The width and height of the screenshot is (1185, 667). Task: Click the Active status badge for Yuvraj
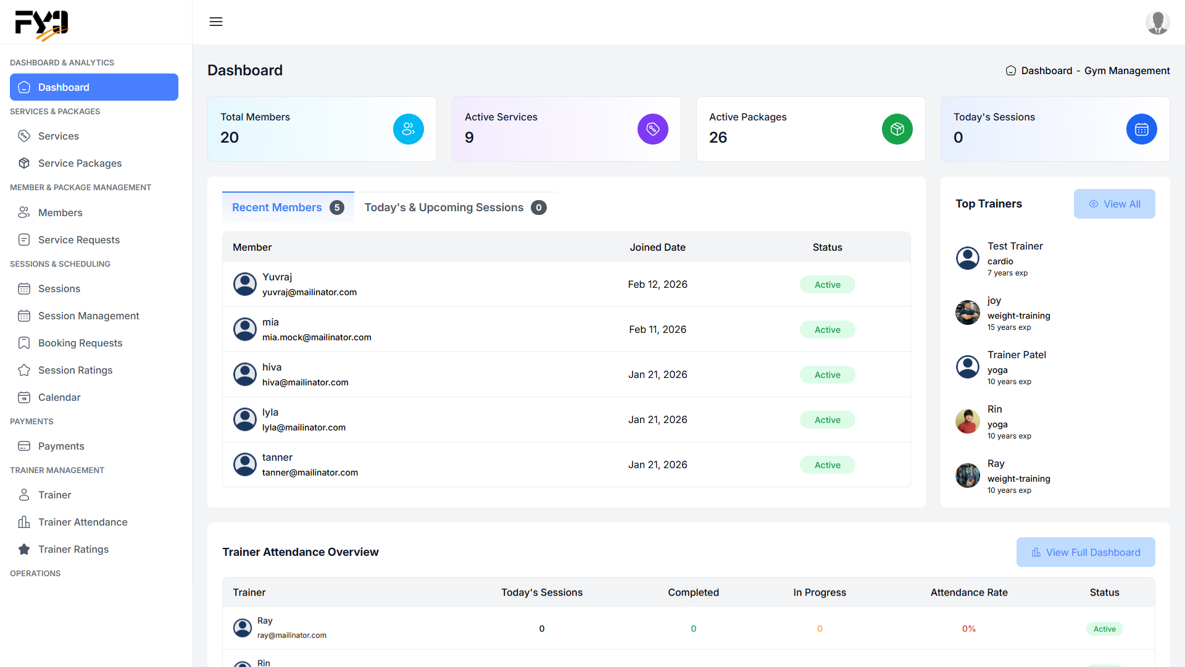827,284
